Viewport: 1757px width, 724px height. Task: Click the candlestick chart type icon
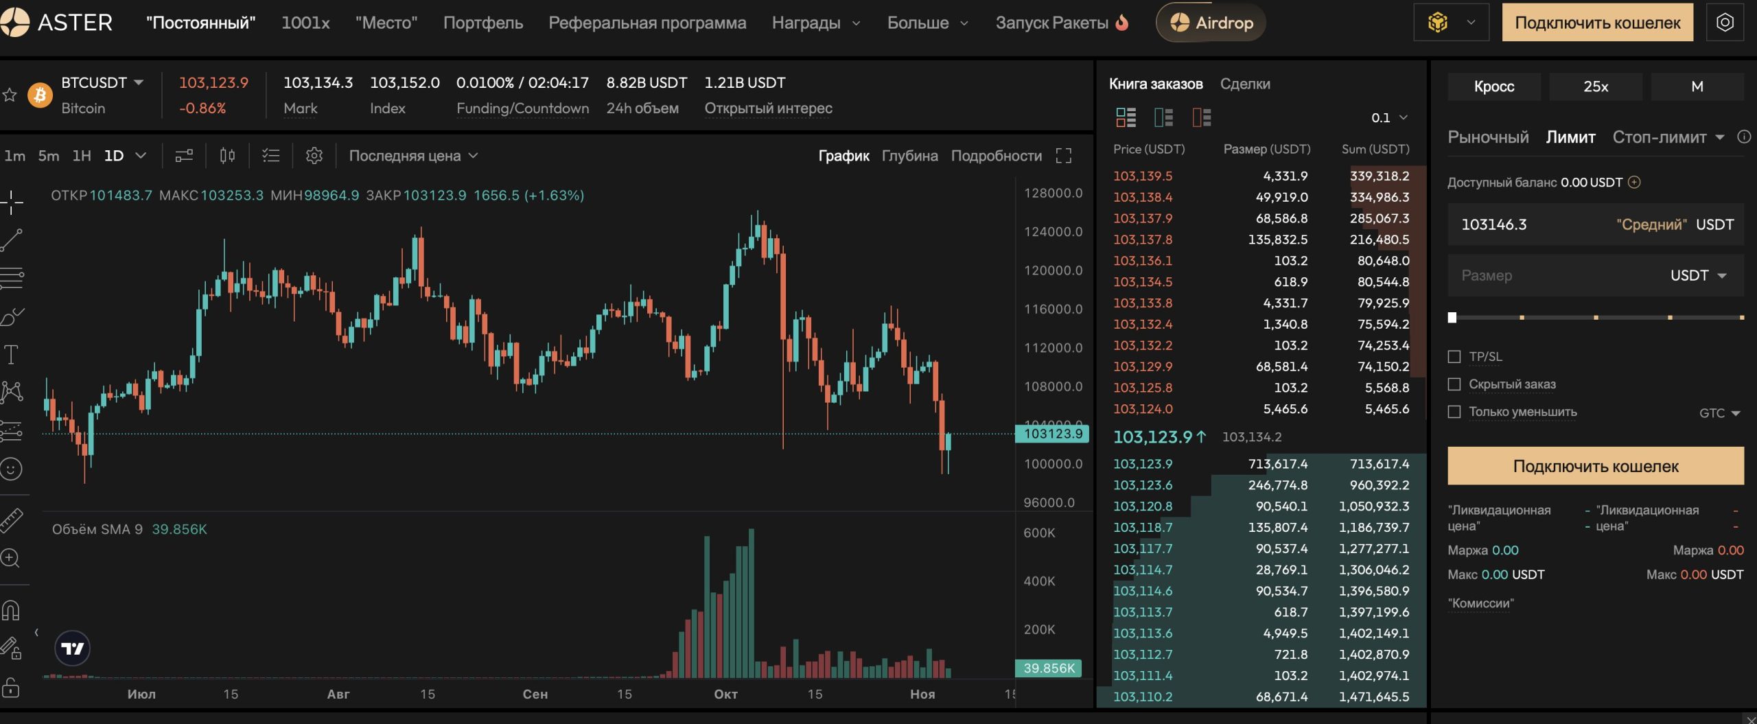point(227,156)
